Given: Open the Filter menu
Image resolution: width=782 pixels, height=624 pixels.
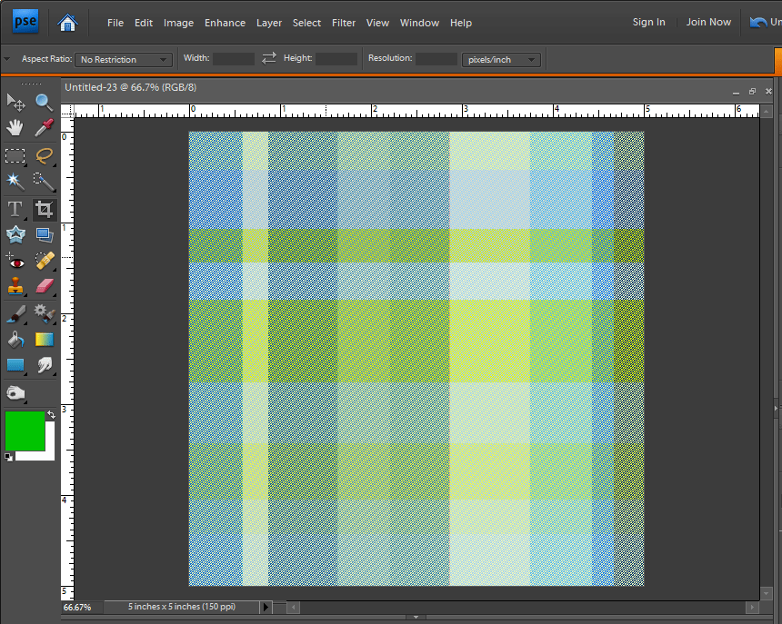Looking at the screenshot, I should point(344,23).
